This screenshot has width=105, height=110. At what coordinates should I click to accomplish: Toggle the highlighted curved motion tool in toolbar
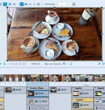click(x=5, y=4)
